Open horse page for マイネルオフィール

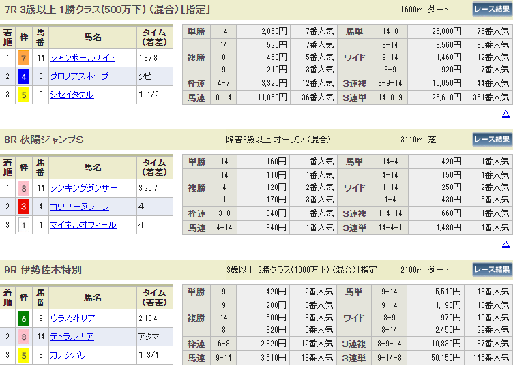click(x=83, y=225)
